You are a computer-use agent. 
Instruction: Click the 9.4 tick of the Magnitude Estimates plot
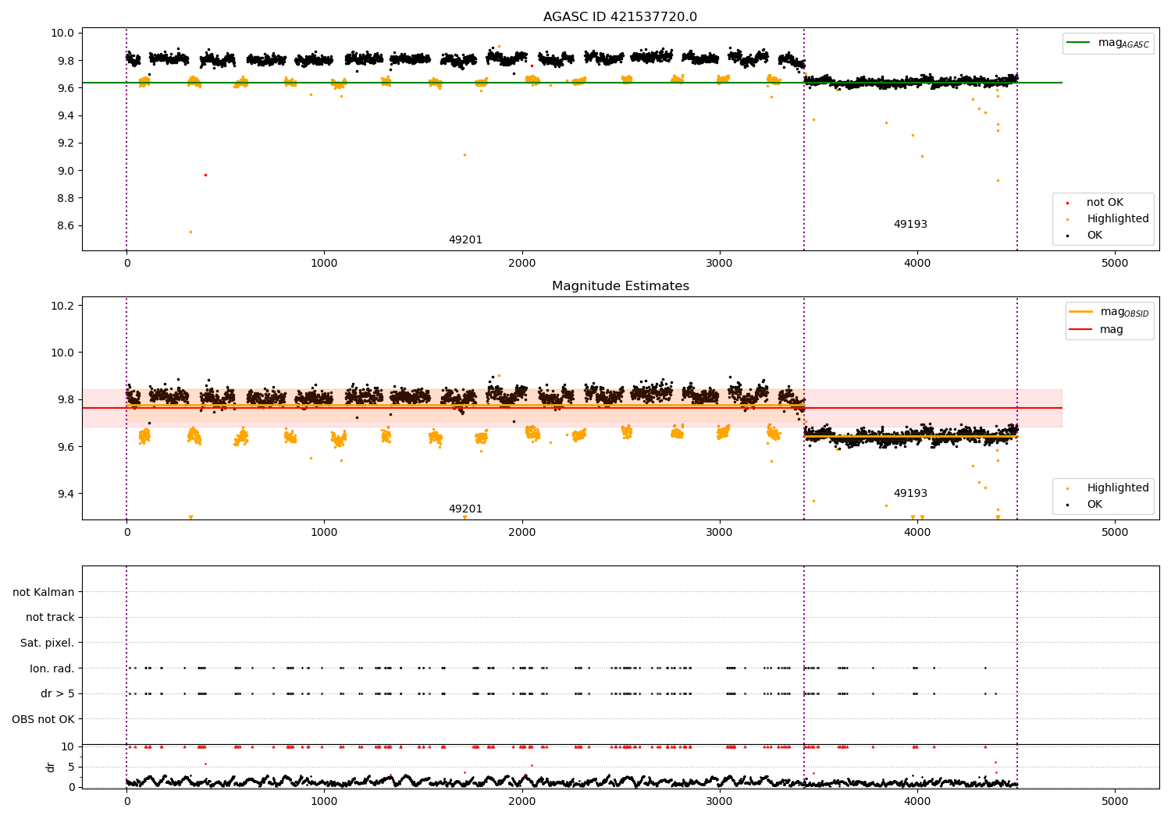pos(65,494)
